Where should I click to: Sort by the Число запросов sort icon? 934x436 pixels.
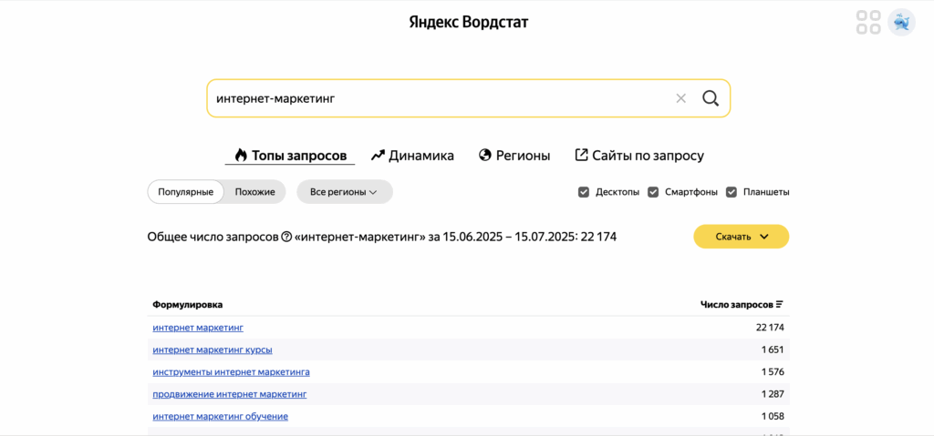(x=780, y=305)
